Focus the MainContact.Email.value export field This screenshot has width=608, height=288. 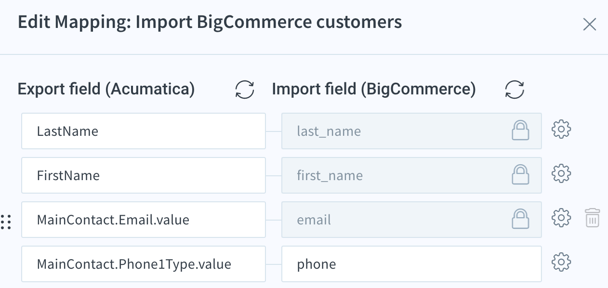coord(144,220)
